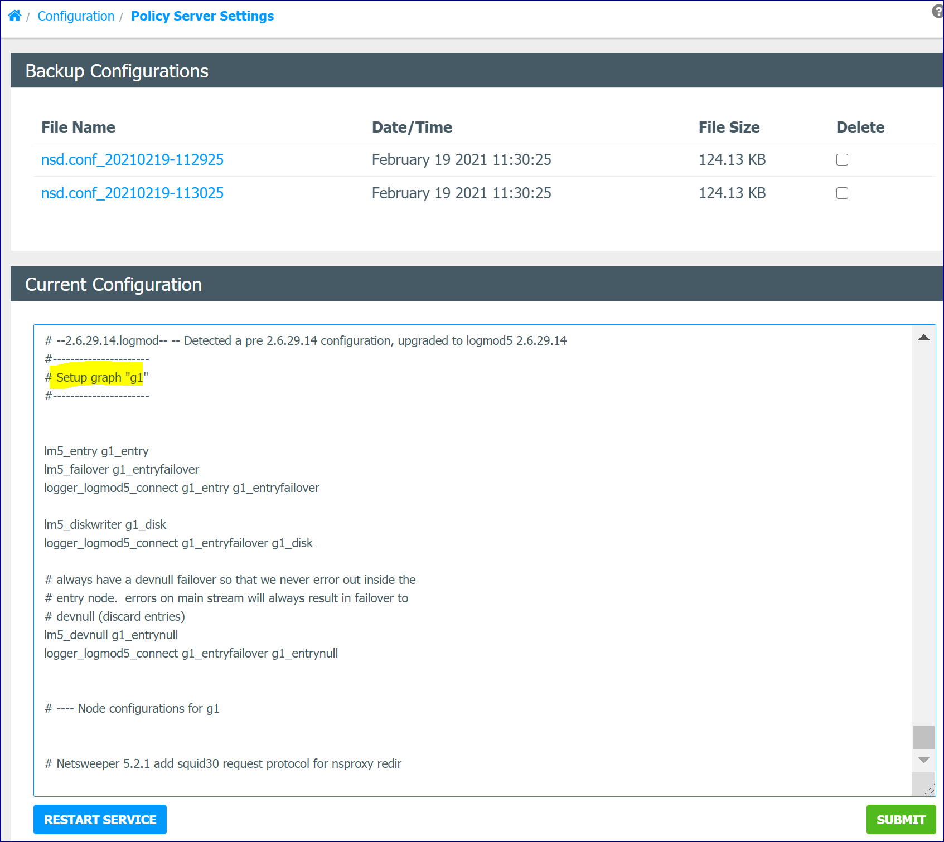
Task: Go to the home page icon
Action: click(15, 16)
